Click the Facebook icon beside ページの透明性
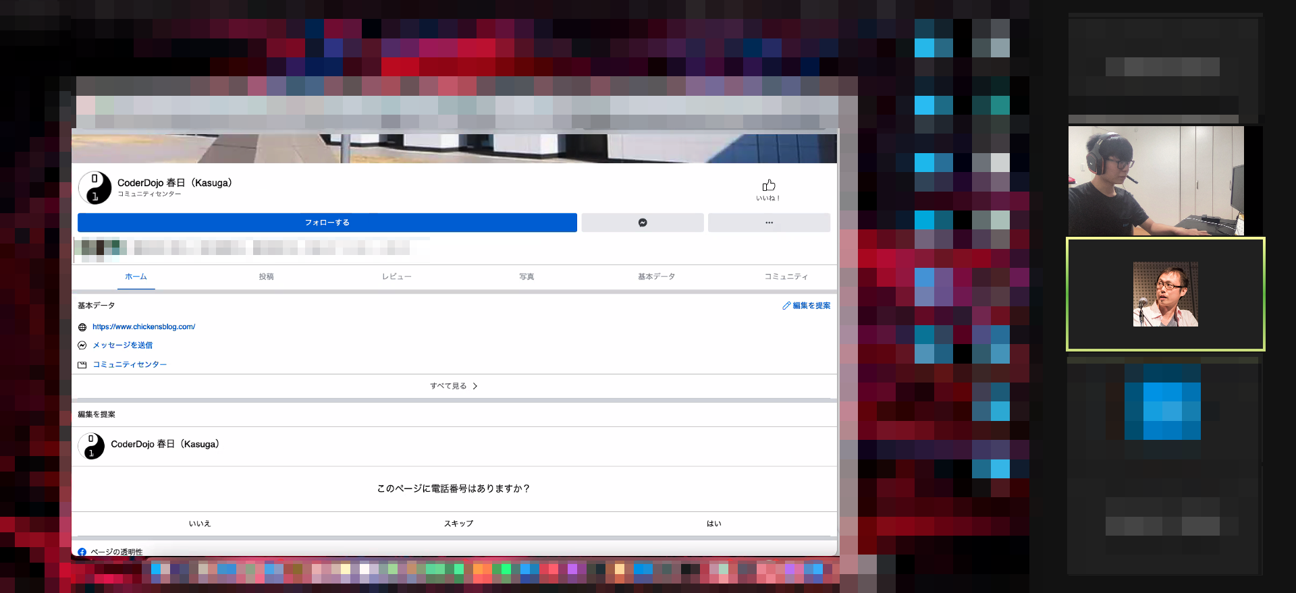This screenshot has height=593, width=1296. click(x=82, y=552)
